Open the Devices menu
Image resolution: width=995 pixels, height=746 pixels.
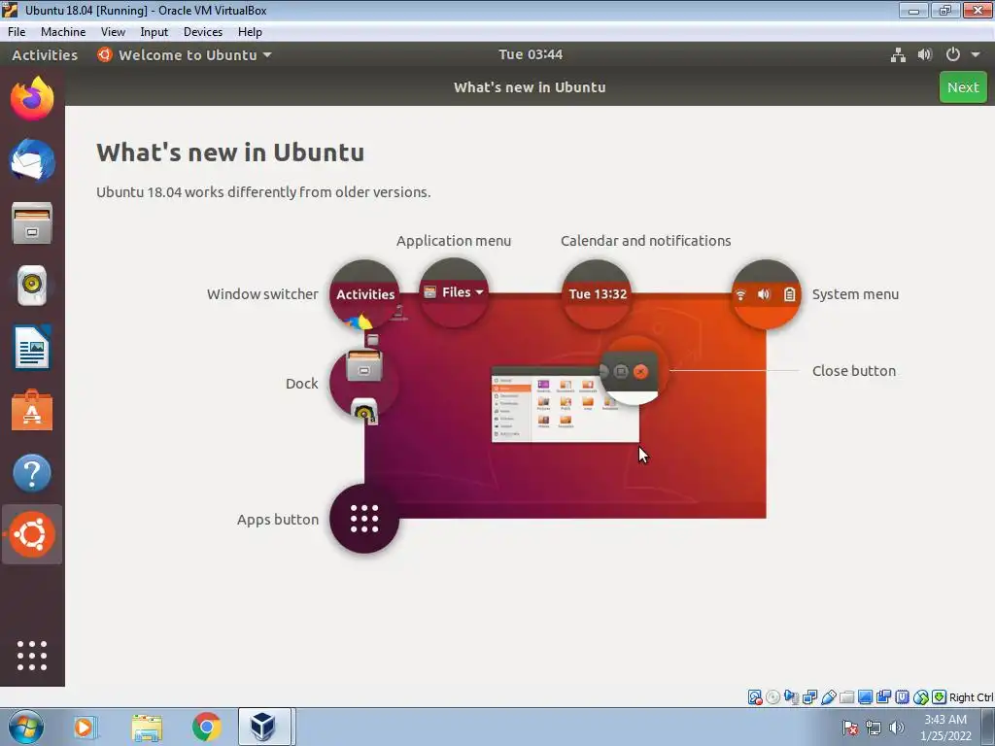(203, 32)
